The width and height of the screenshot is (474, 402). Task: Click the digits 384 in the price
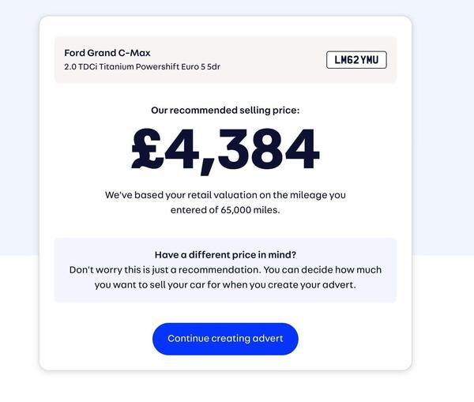[x=269, y=148]
